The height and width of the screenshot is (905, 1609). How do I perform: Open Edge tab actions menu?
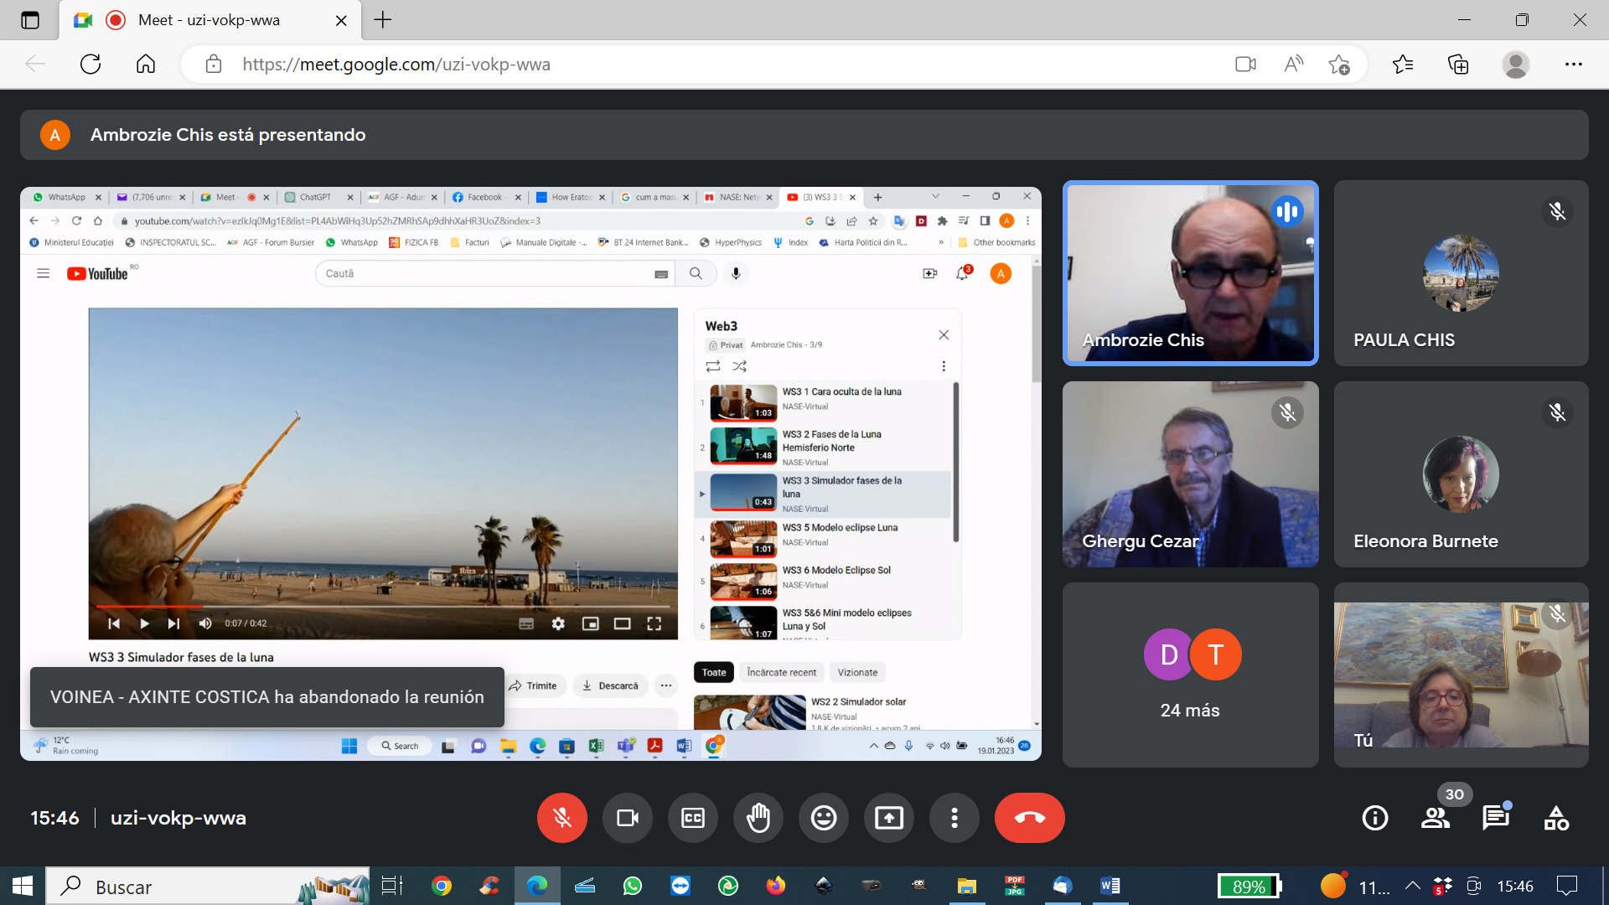(x=30, y=20)
